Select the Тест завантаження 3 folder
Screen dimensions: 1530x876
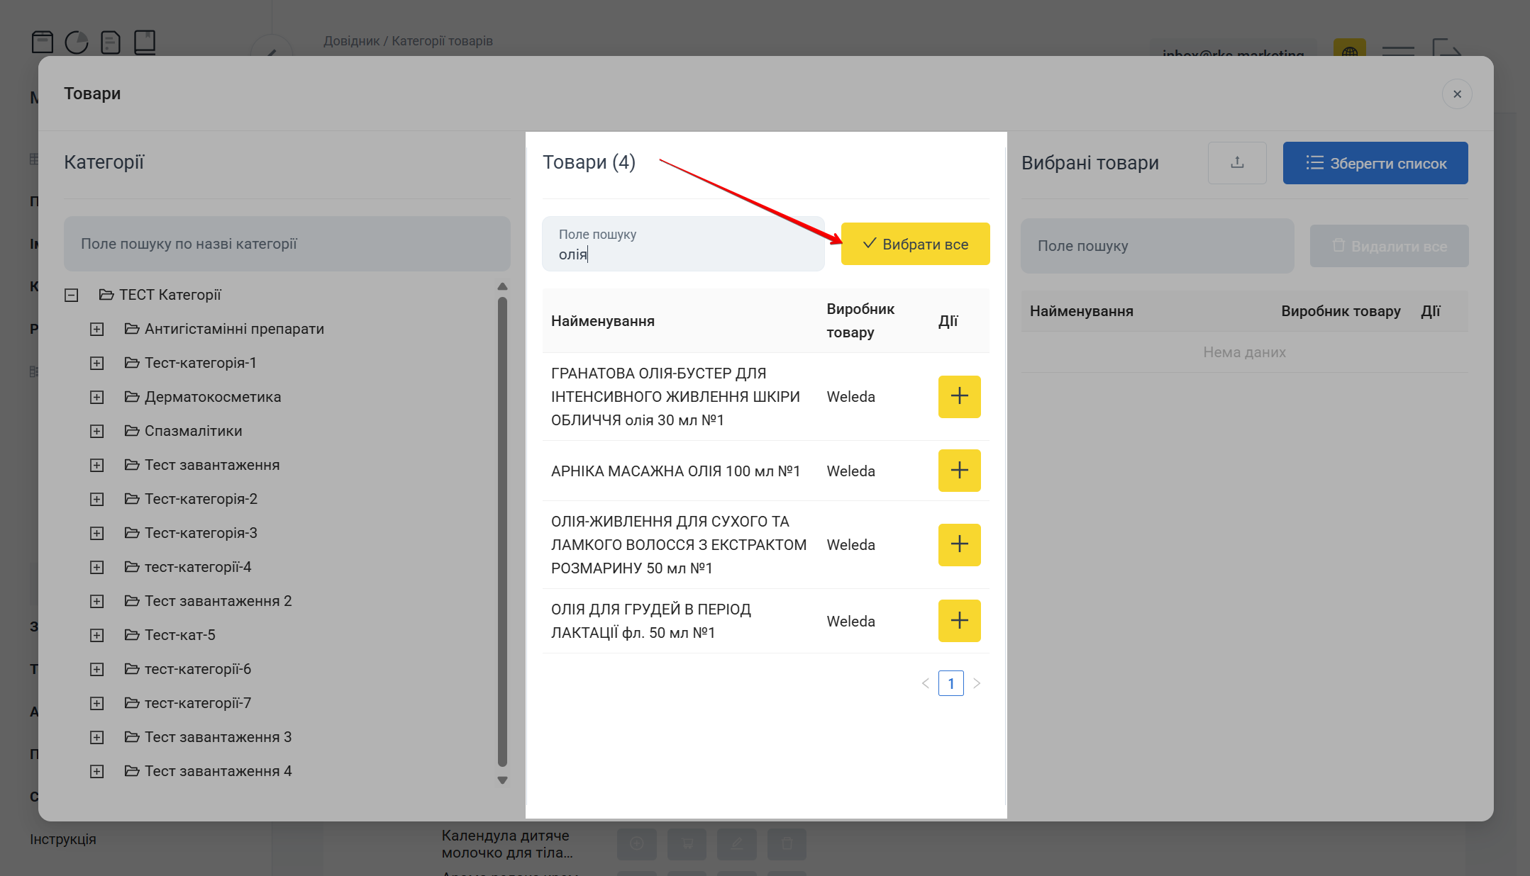click(x=218, y=737)
